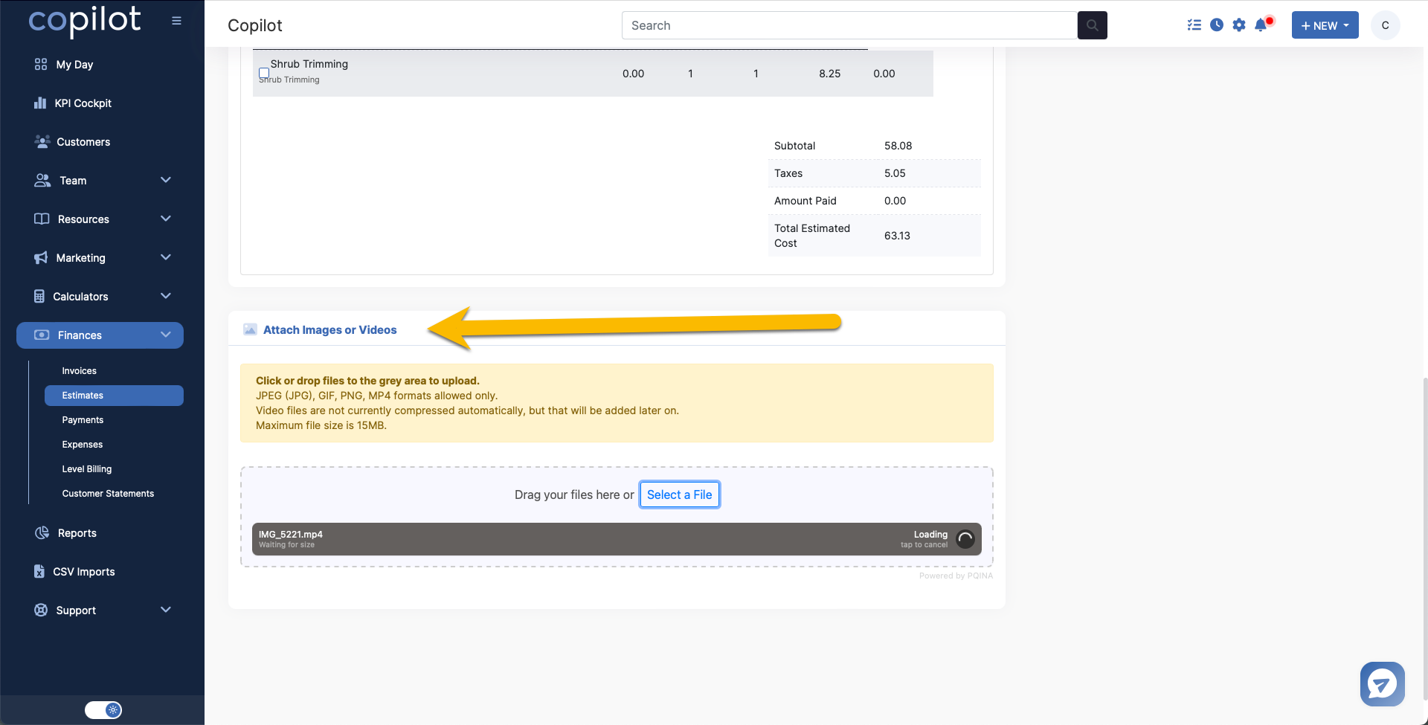Click Select a File button

coord(679,494)
